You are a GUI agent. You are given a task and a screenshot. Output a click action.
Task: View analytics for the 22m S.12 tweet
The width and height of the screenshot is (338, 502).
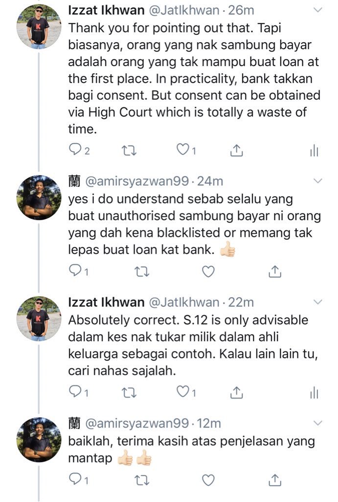(314, 392)
